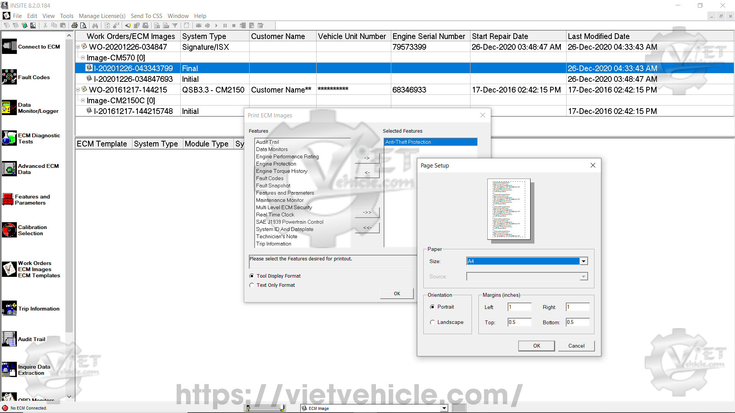Click Cancel in Page Setup dialog
The height and width of the screenshot is (413, 735).
pyautogui.click(x=576, y=346)
